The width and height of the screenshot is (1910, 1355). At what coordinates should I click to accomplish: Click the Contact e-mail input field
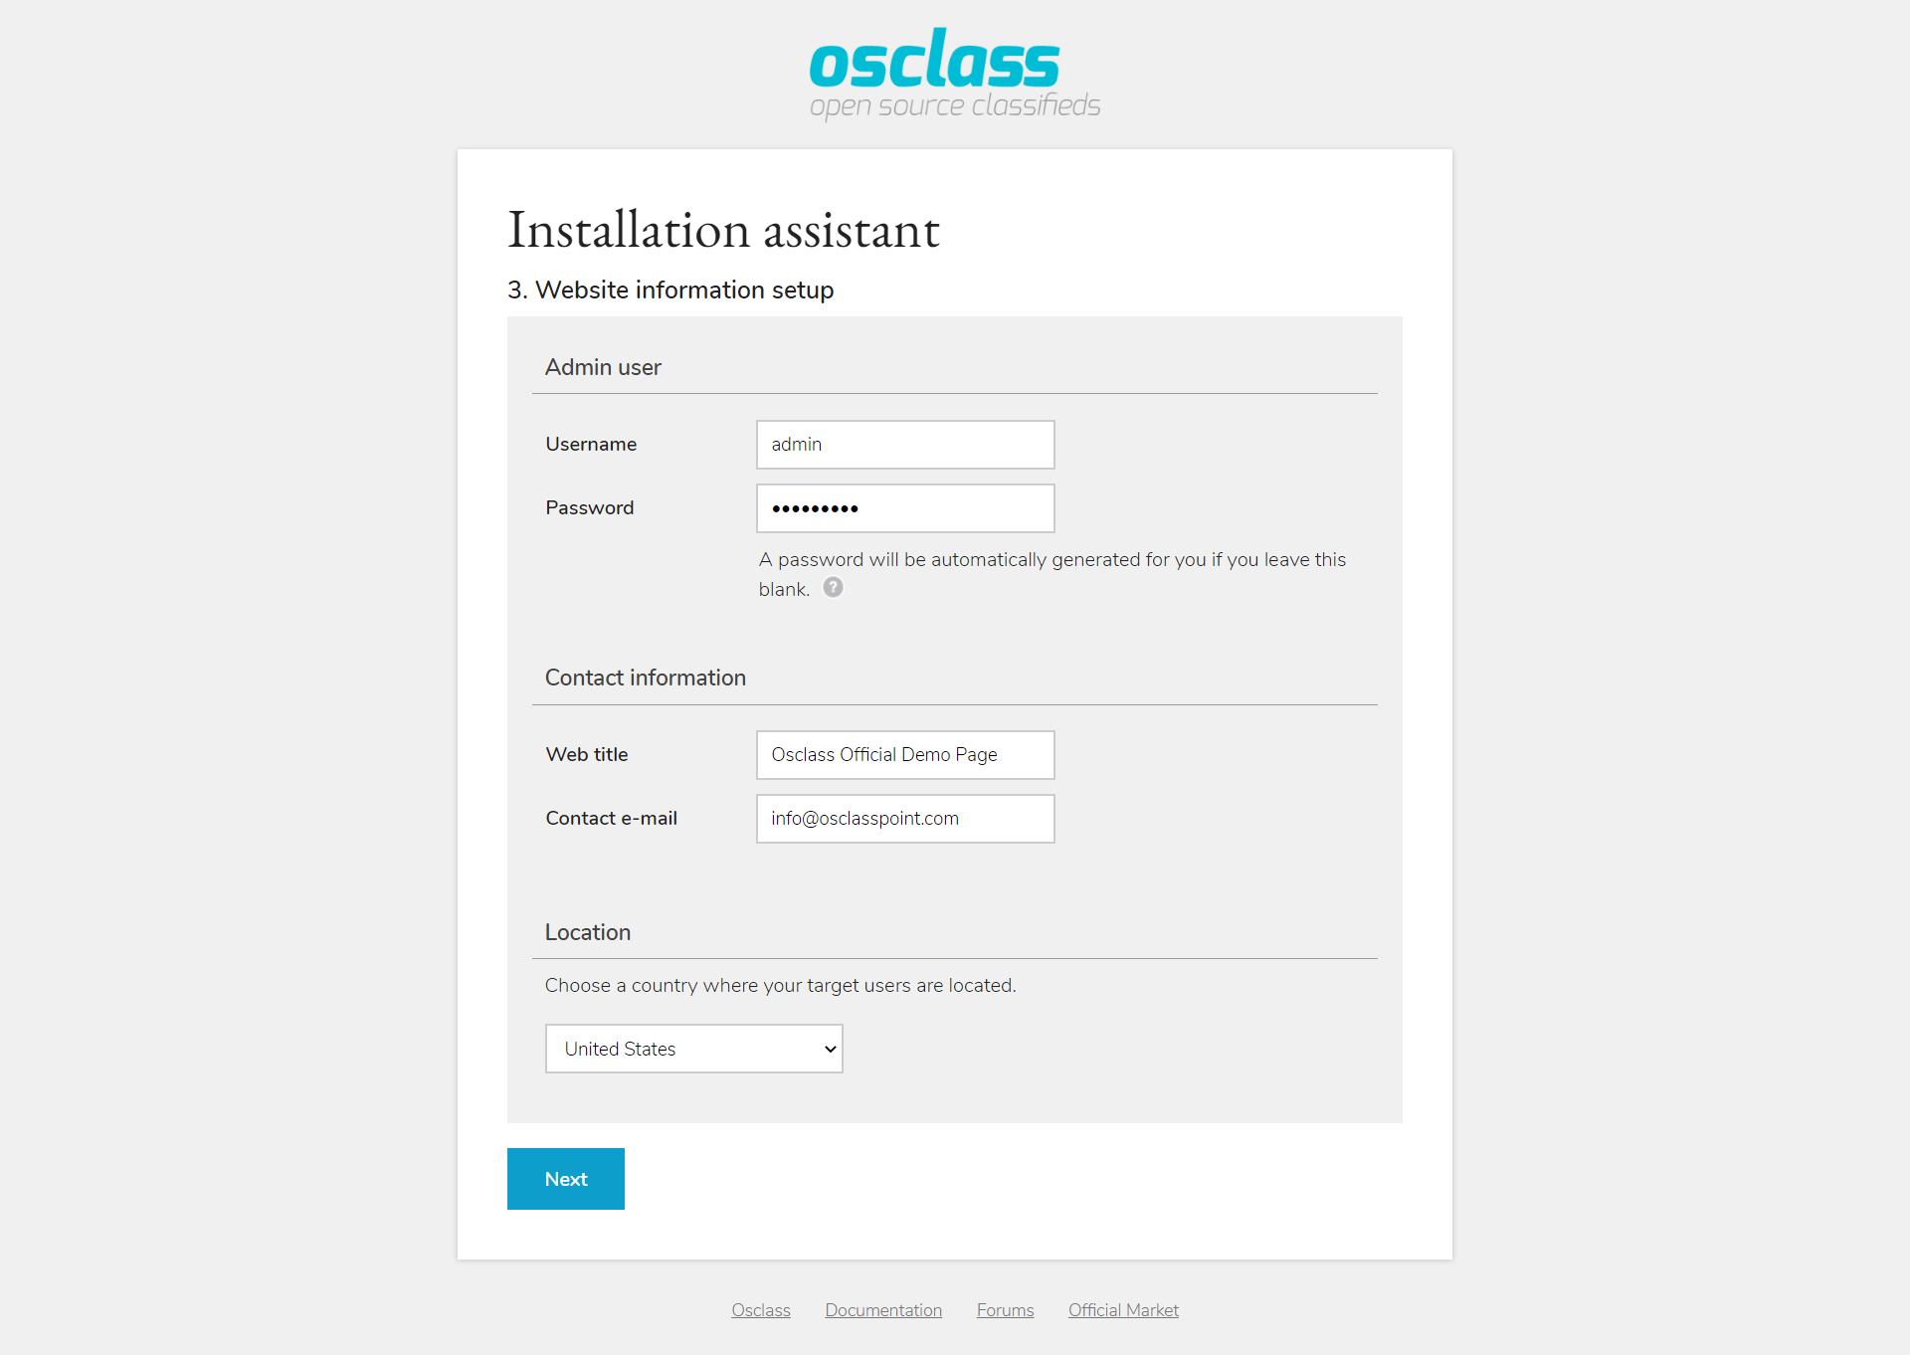(904, 819)
